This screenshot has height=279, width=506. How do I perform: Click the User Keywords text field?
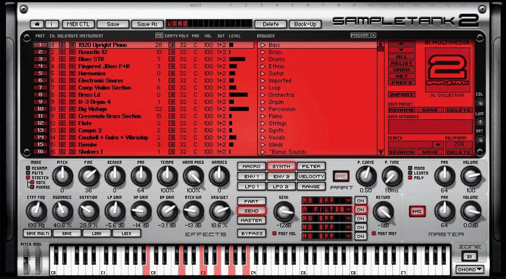click(x=430, y=126)
